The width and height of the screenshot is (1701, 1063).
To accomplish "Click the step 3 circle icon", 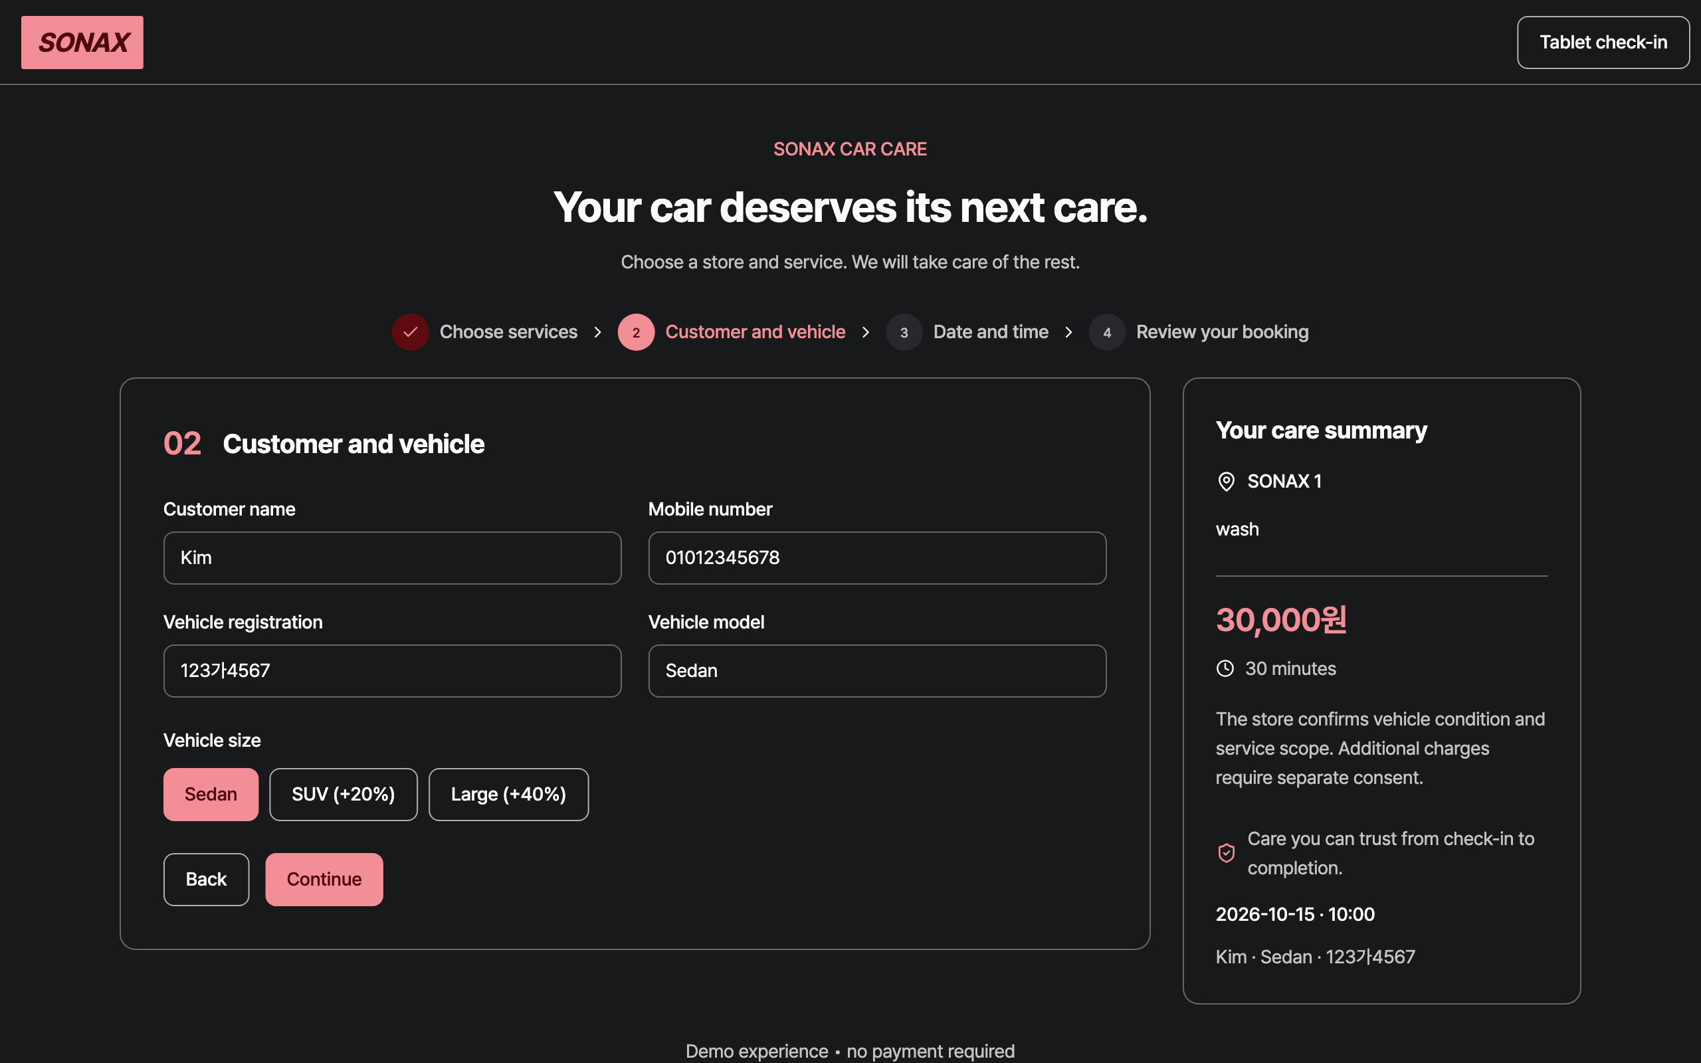I will (x=904, y=332).
